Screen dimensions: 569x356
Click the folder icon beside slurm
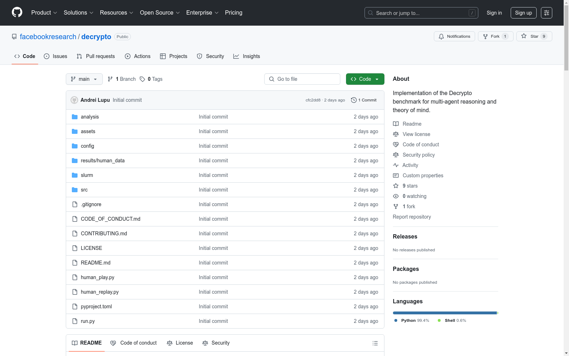point(75,175)
